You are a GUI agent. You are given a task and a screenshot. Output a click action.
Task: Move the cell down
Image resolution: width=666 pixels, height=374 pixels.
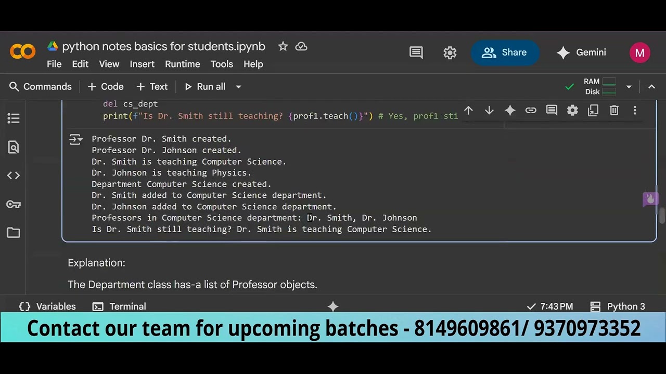coord(489,110)
